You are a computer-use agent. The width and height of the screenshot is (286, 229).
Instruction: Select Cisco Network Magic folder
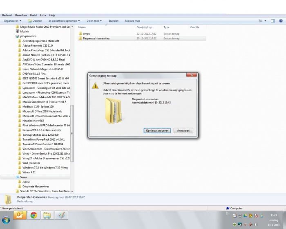(x=42, y=69)
